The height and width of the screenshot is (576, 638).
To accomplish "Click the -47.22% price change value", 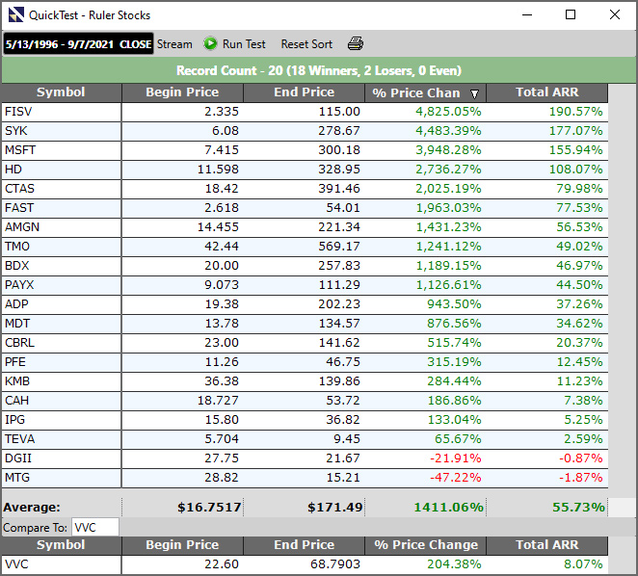I will [x=455, y=478].
